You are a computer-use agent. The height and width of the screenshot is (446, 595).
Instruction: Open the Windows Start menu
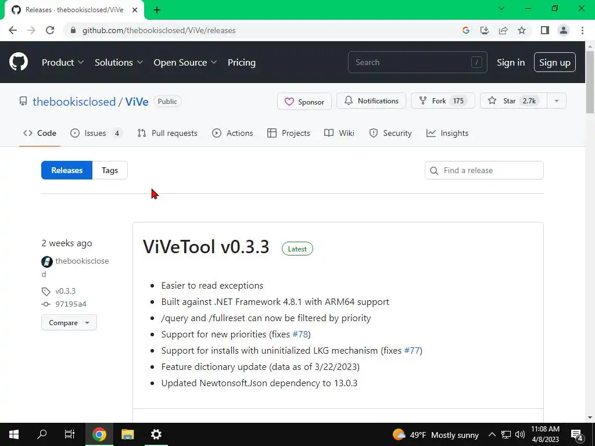pyautogui.click(x=14, y=434)
